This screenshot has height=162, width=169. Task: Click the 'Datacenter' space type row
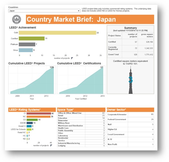coord(81,120)
